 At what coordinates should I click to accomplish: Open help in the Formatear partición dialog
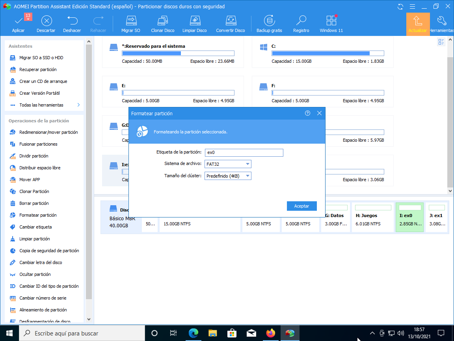(307, 113)
